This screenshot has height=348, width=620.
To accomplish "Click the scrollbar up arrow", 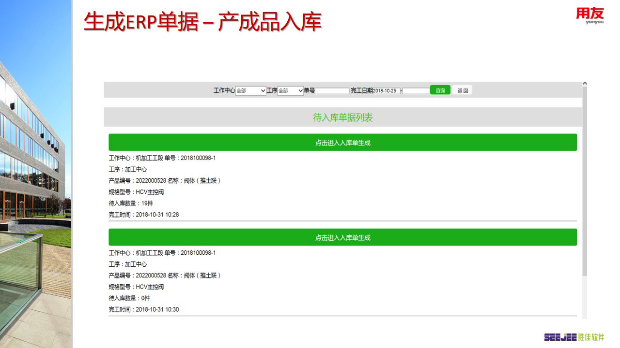I will pos(585,84).
